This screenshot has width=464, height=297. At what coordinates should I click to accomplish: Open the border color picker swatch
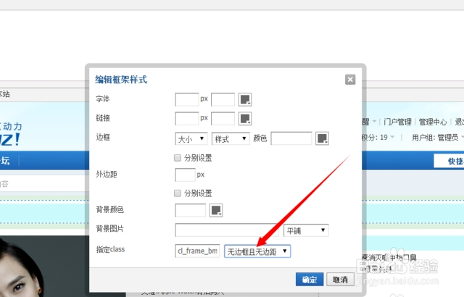(x=322, y=138)
